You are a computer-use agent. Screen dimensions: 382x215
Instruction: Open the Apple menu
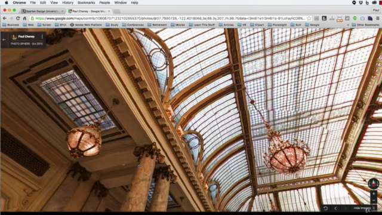click(x=7, y=2)
